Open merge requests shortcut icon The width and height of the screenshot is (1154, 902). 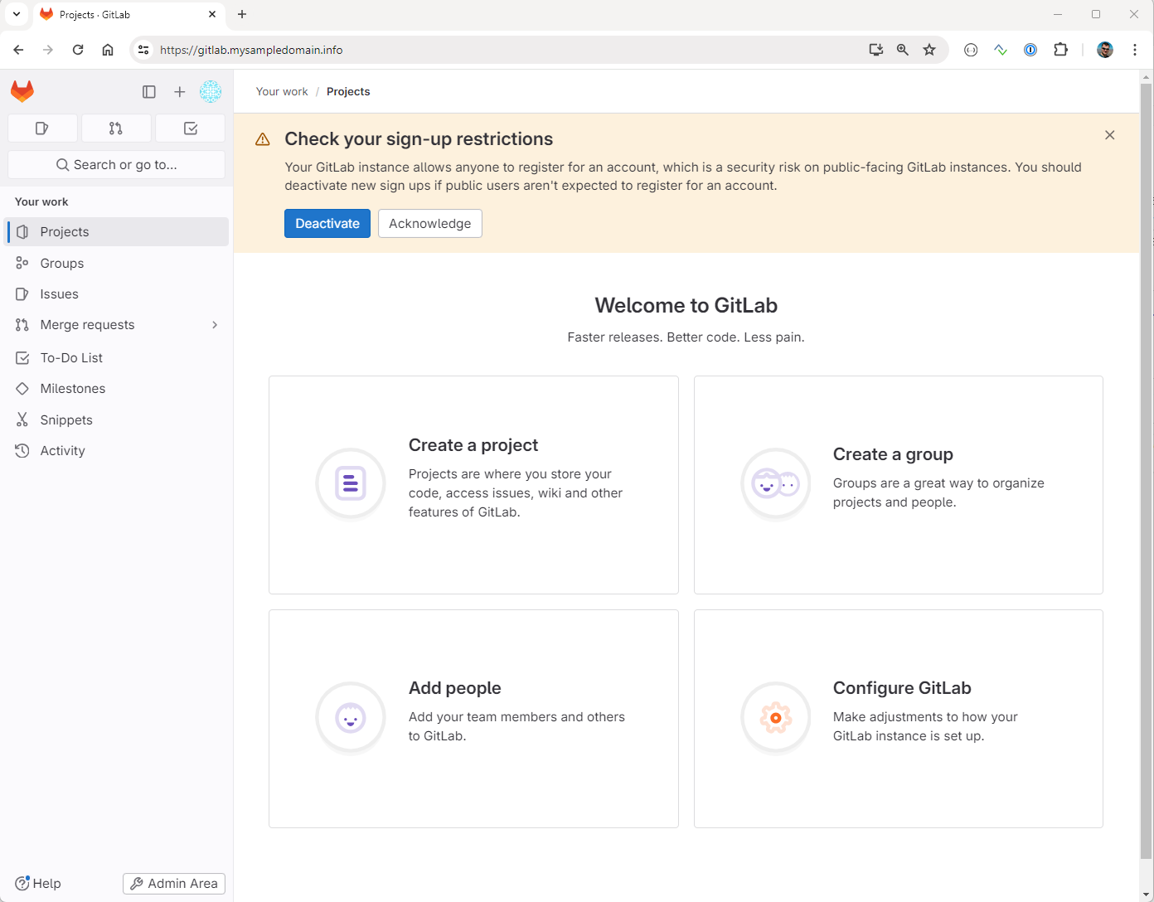116,129
